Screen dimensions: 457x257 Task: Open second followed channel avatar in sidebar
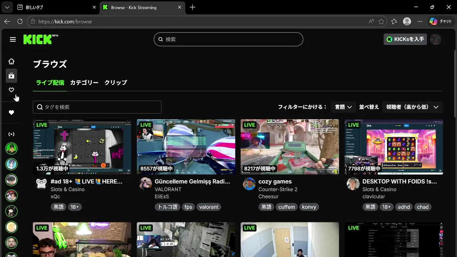coord(11,164)
